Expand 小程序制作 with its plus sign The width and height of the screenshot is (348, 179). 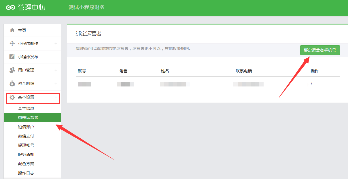click(x=56, y=44)
